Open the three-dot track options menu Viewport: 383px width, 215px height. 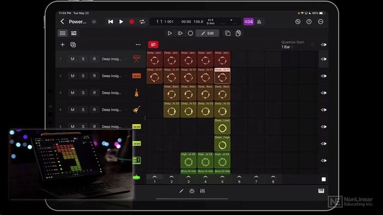coord(138,45)
